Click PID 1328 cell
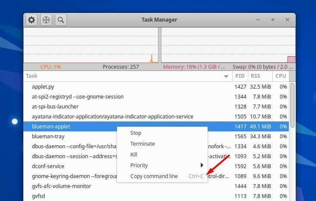 240,107
